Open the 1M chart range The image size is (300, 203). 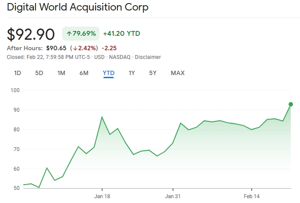point(61,73)
